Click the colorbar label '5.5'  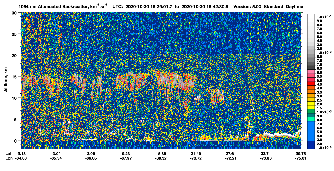pos(319,76)
